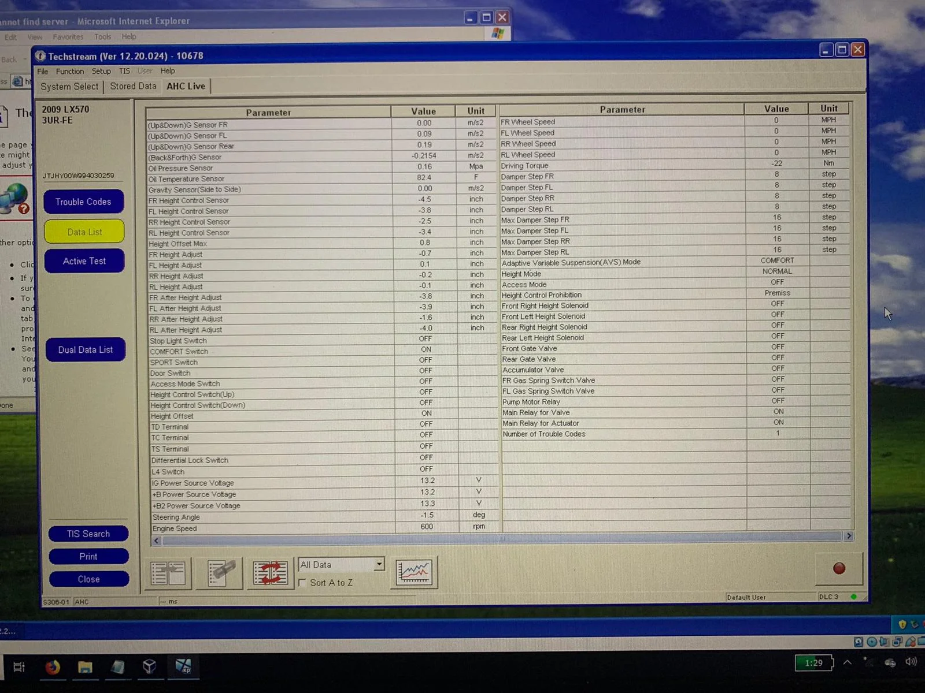
Task: Click the Active Test button
Action: coord(84,261)
